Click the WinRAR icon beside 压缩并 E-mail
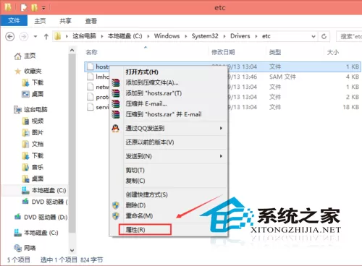 pyautogui.click(x=116, y=104)
